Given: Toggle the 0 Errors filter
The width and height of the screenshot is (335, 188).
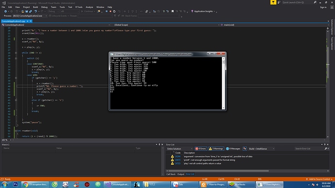Looking at the screenshot, I should pyautogui.click(x=201, y=149).
